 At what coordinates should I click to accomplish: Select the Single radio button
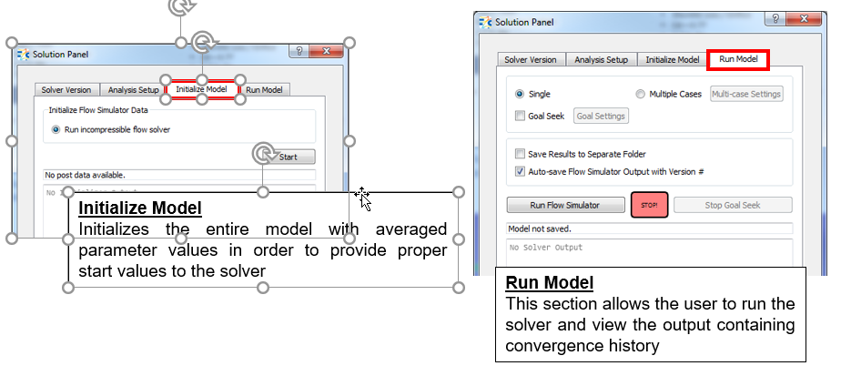tap(520, 94)
